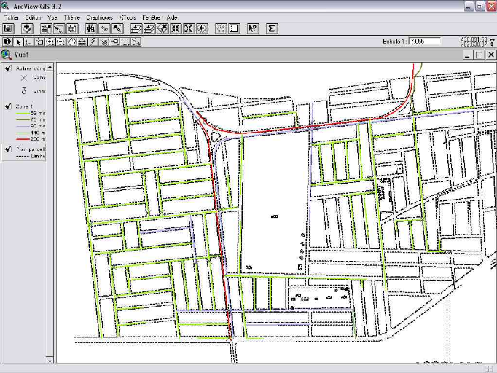
Task: Click the Find binoculars icon
Action: point(91,28)
